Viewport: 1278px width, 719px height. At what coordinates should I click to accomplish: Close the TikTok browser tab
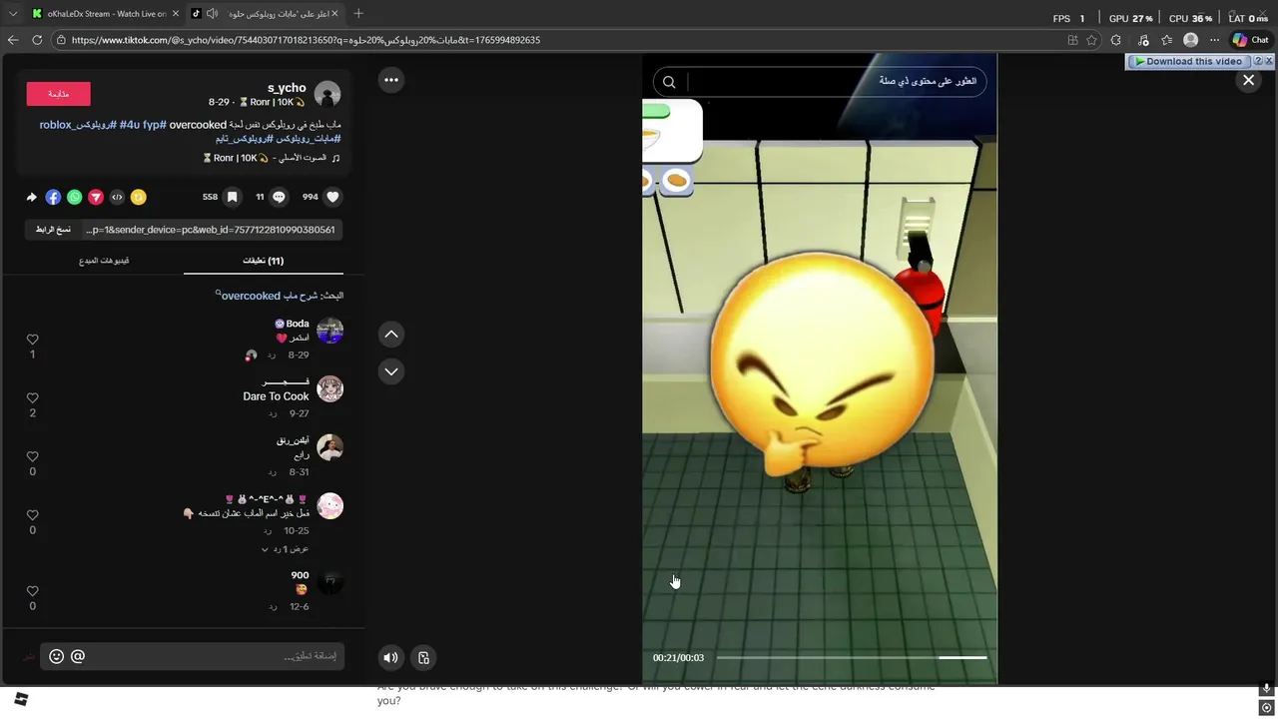[x=334, y=14]
